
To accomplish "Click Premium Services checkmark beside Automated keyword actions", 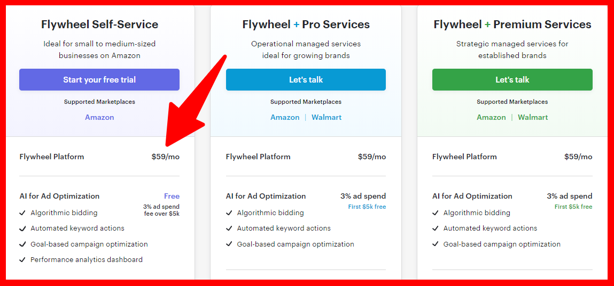I will point(435,228).
